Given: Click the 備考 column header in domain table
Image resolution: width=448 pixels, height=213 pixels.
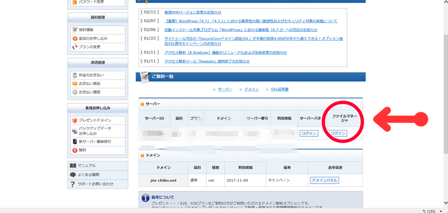Looking at the screenshot, I should [287, 168].
